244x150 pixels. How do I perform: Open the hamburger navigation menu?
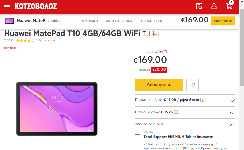[7, 7]
